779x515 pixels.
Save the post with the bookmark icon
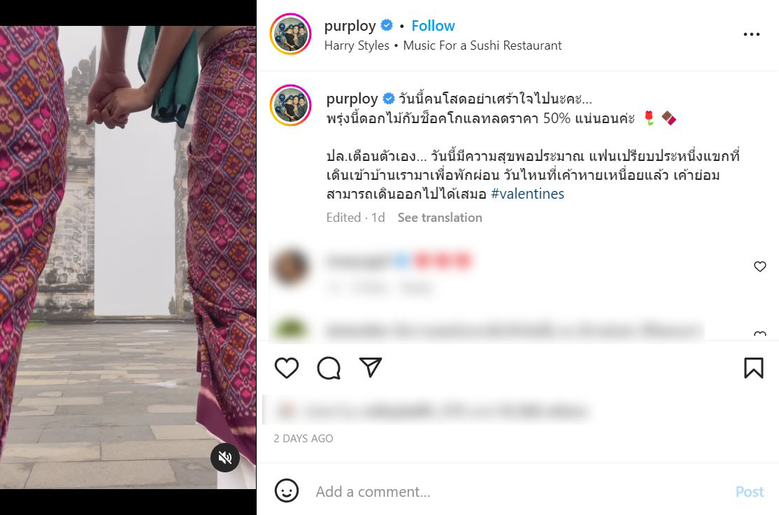click(x=754, y=368)
